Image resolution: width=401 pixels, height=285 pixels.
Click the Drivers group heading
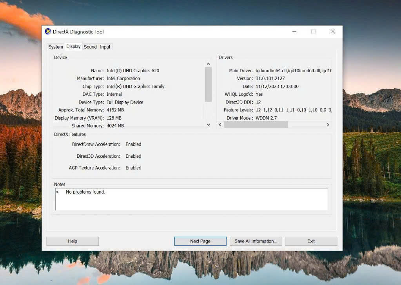point(225,58)
